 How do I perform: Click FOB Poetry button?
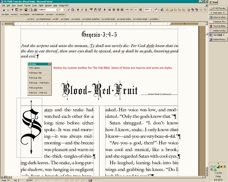pos(45,83)
